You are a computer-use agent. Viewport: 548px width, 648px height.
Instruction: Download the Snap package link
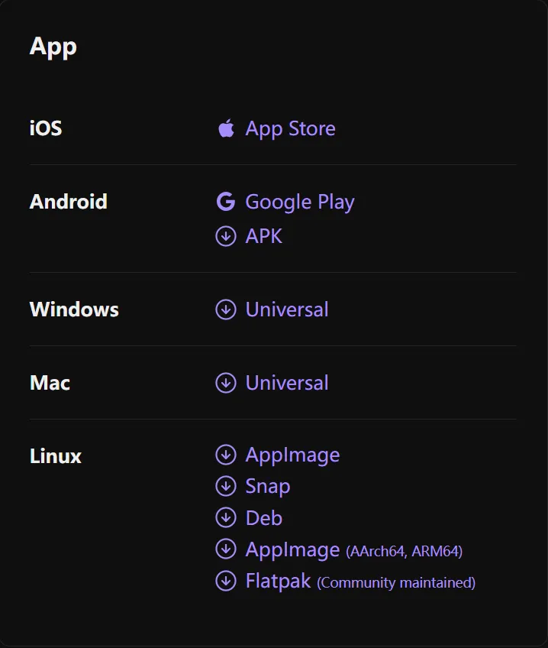(268, 486)
